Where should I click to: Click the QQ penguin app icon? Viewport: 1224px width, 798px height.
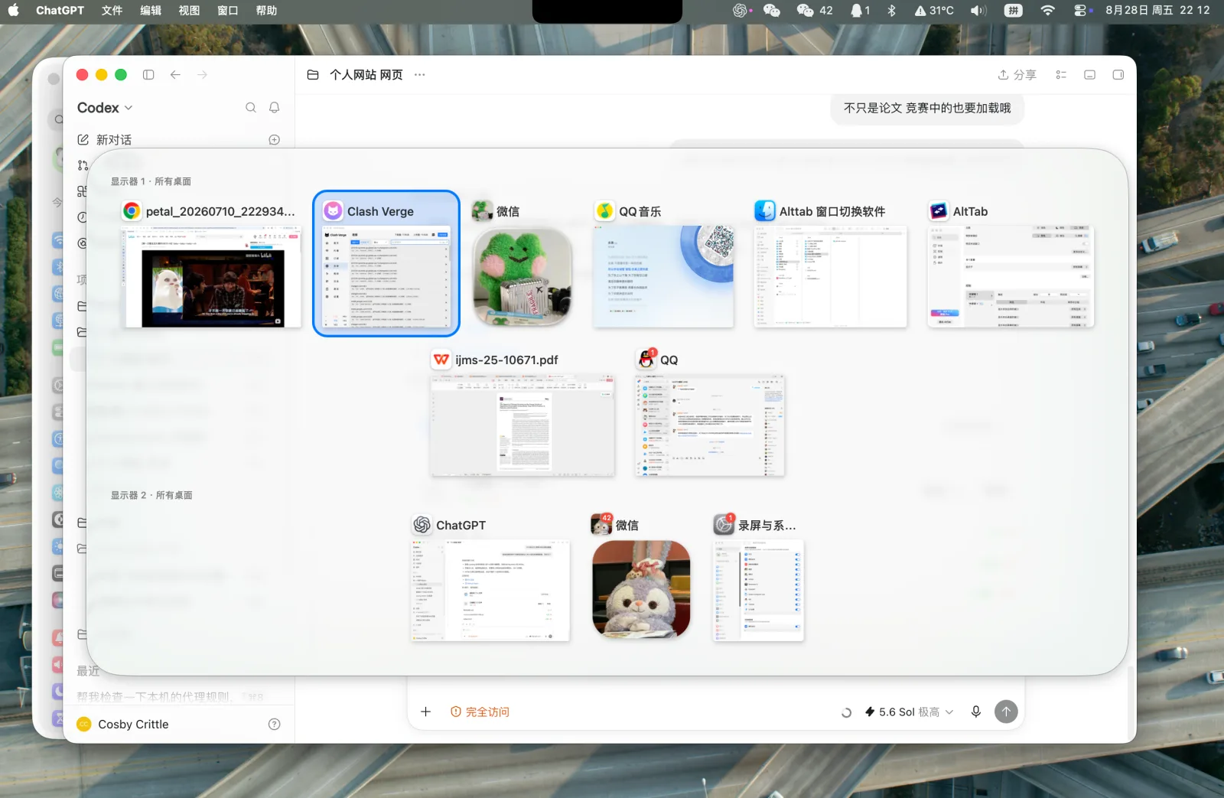[646, 360]
